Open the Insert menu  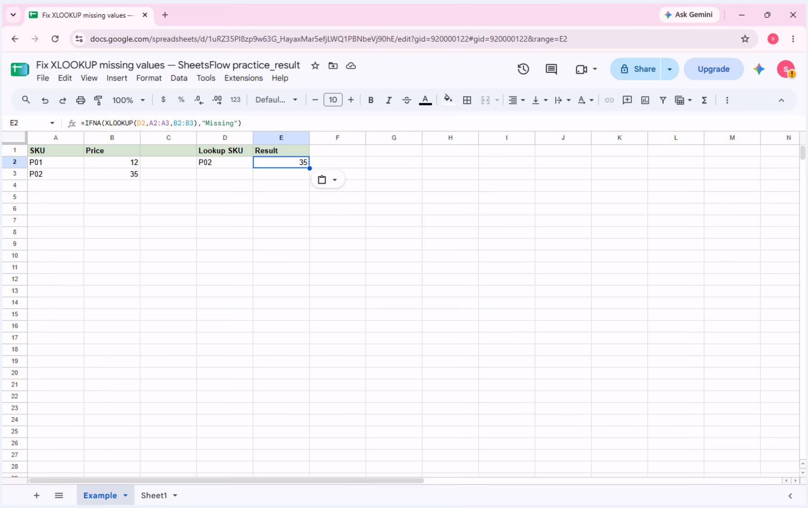(x=117, y=78)
